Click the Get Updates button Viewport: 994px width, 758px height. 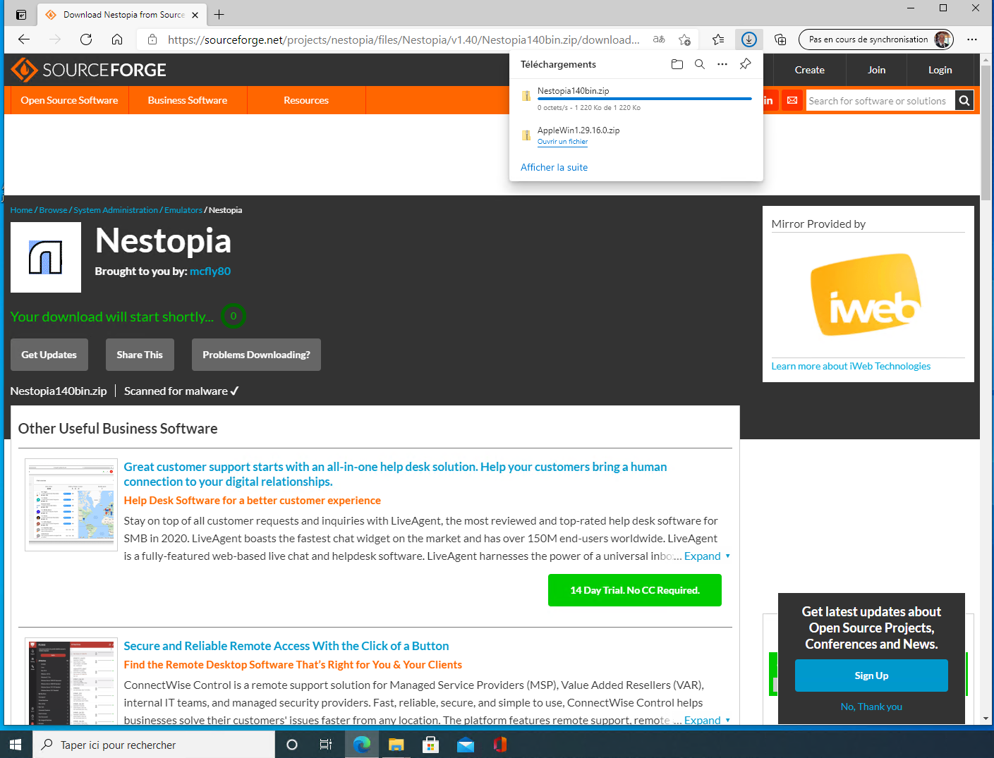[49, 355]
